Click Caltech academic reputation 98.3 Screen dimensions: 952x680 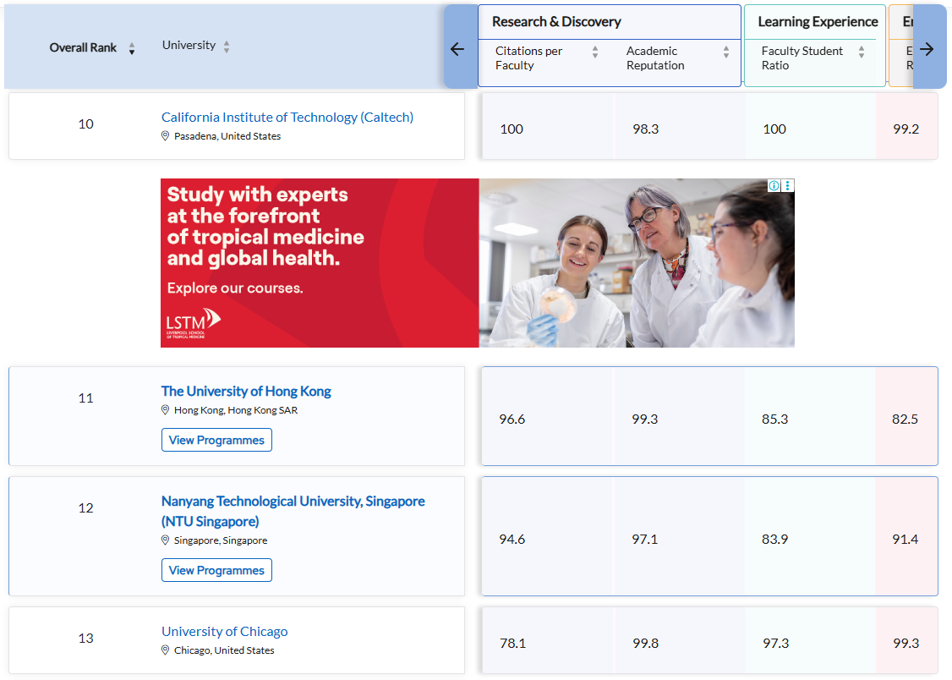645,129
